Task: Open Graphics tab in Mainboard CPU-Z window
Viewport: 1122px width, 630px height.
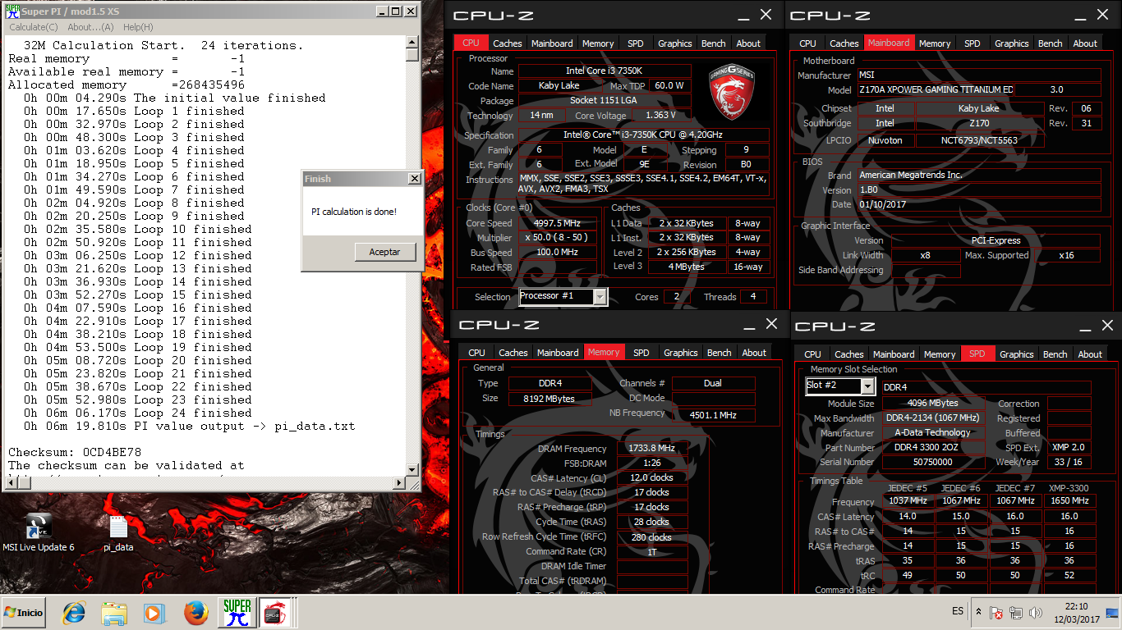Action: point(1012,43)
